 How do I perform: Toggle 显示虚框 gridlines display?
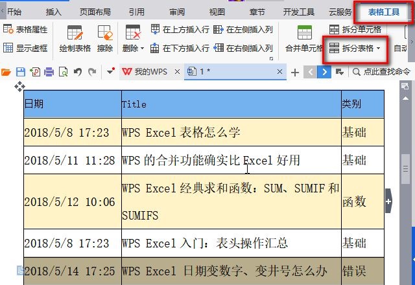click(25, 48)
